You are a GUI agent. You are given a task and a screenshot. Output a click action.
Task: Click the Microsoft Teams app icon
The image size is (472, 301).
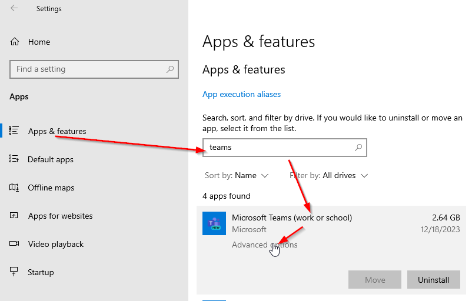point(214,223)
